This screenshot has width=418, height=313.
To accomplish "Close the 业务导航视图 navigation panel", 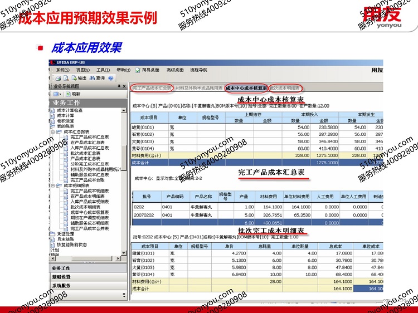I will [124, 87].
